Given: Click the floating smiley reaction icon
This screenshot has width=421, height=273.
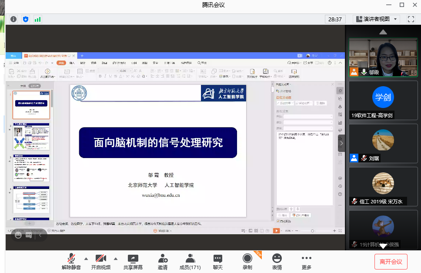Looking at the screenshot, I should click(18, 235).
